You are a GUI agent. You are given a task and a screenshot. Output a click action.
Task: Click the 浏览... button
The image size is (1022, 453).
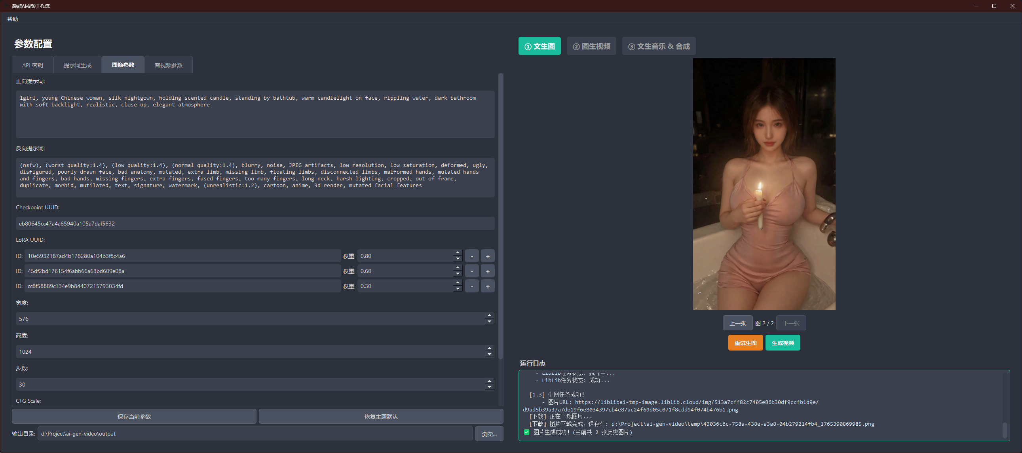pyautogui.click(x=489, y=434)
